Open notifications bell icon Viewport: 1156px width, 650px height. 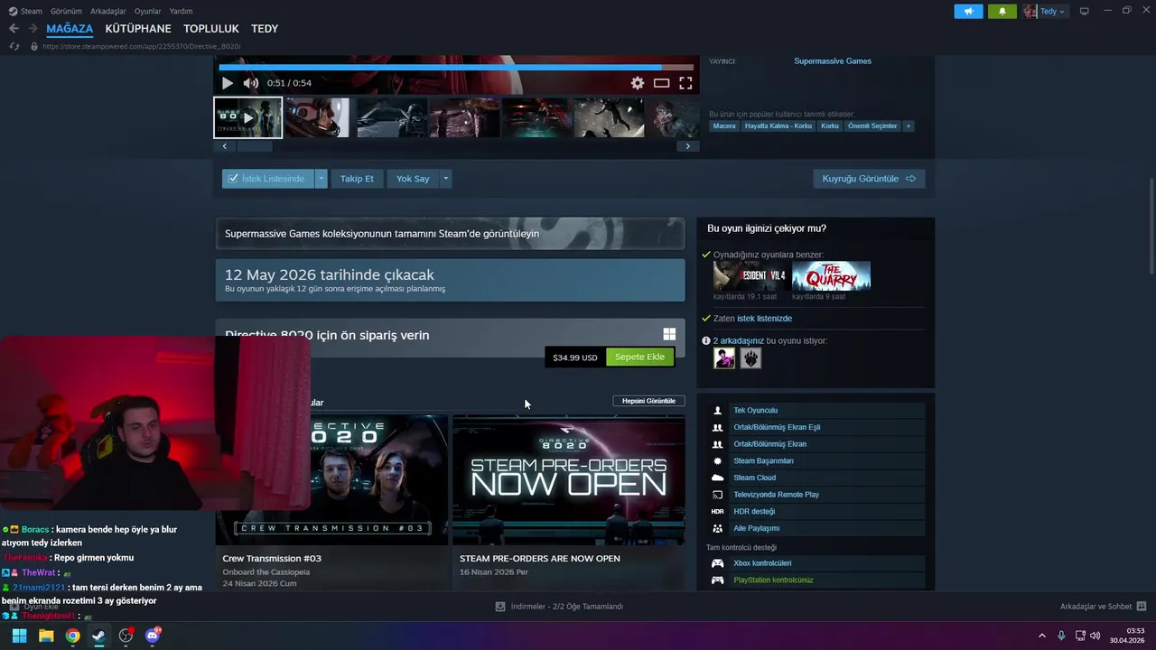1002,11
